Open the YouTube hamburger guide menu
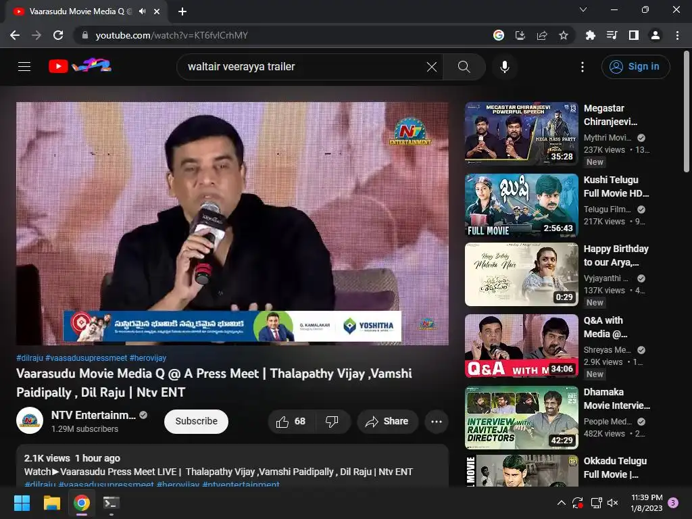The width and height of the screenshot is (692, 519). (24, 67)
